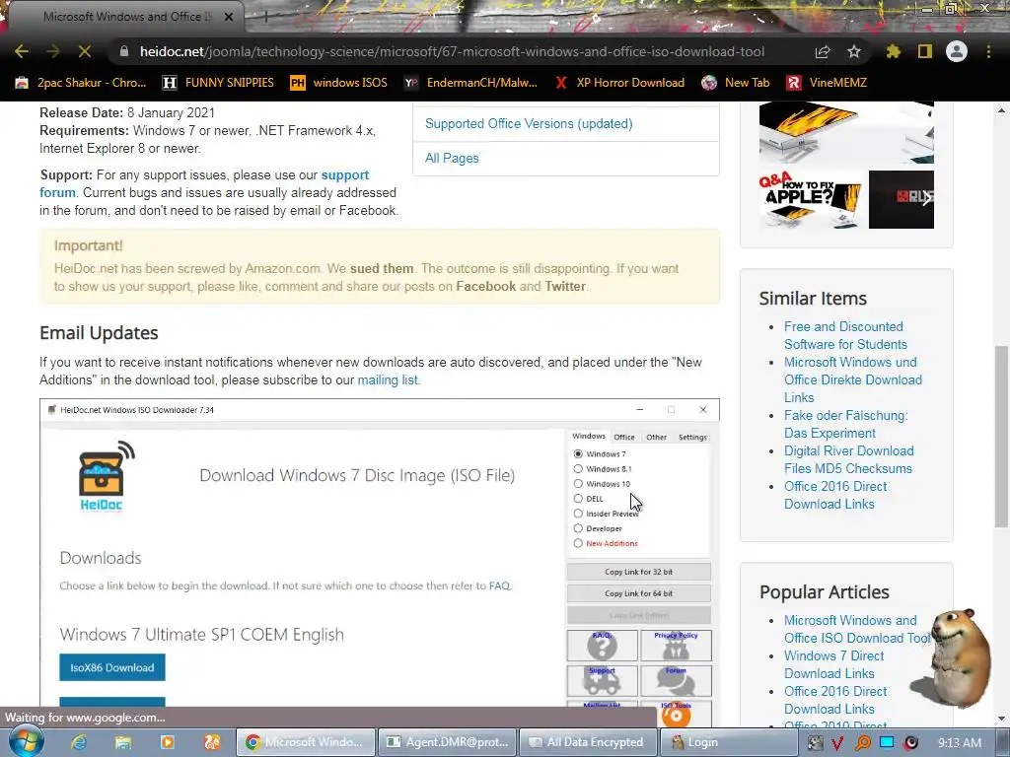The height and width of the screenshot is (757, 1010).
Task: Select the New Additions radio button
Action: pos(578,543)
